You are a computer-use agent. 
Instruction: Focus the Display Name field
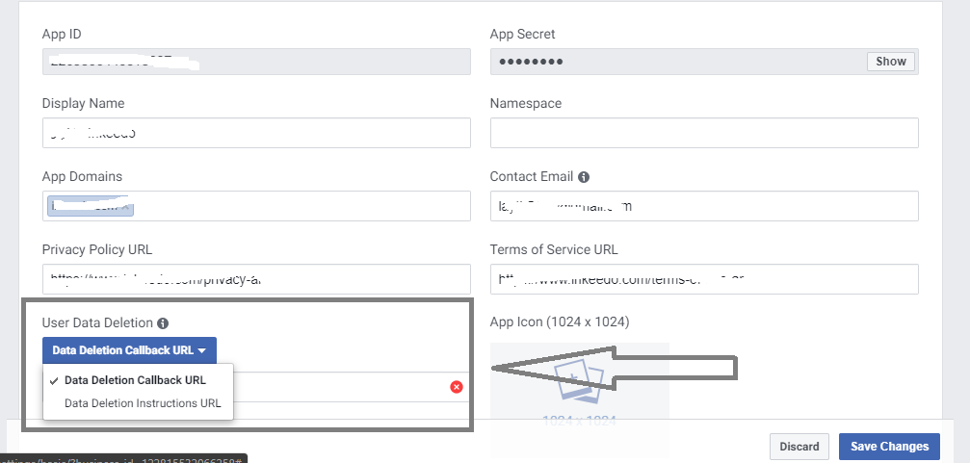point(256,133)
